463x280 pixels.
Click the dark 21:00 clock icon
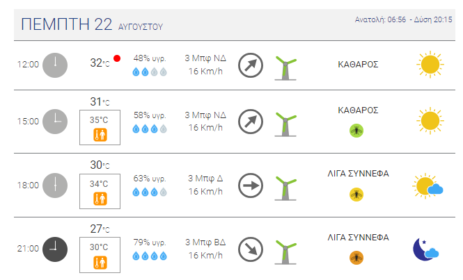click(55, 249)
